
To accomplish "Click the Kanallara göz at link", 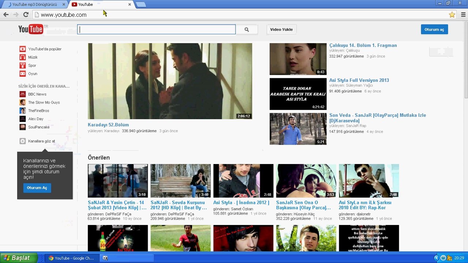I will [42, 141].
